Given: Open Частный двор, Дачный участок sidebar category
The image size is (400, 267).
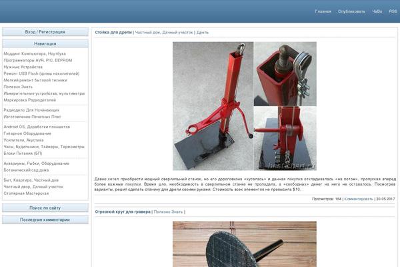Looking at the screenshot, I should [33, 187].
